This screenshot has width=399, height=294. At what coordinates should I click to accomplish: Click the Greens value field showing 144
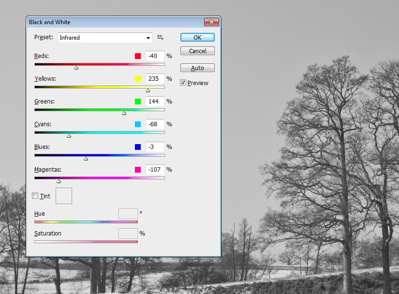point(155,102)
